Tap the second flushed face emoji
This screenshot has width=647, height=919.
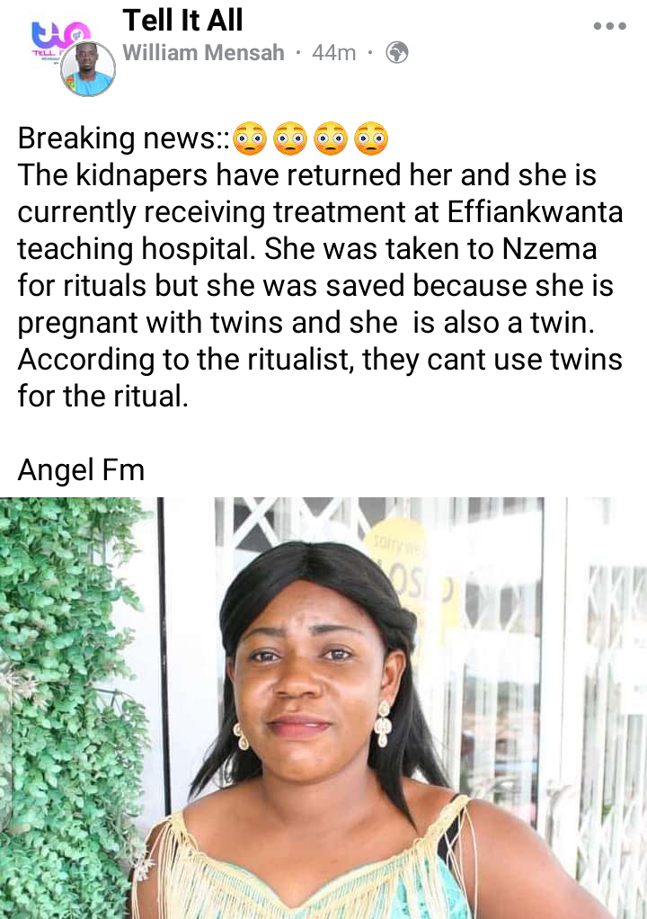click(290, 138)
